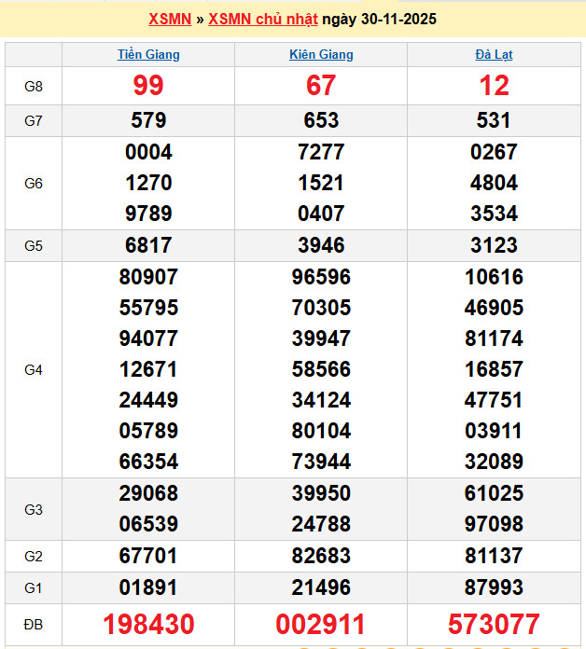This screenshot has height=649, width=586.
Task: Open the XSMN breadcrumb link
Action: click(x=170, y=19)
